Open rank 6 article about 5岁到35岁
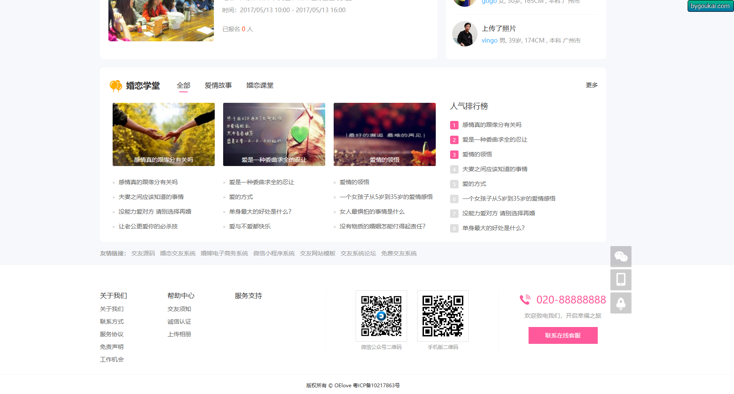 point(509,199)
